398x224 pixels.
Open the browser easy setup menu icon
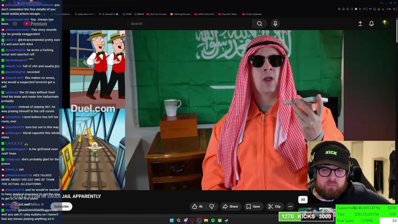pos(394,9)
